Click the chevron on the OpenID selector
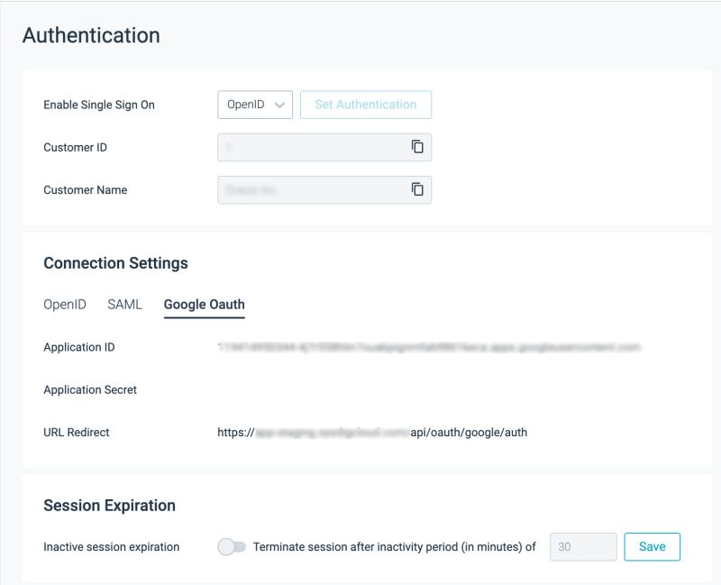 (280, 105)
